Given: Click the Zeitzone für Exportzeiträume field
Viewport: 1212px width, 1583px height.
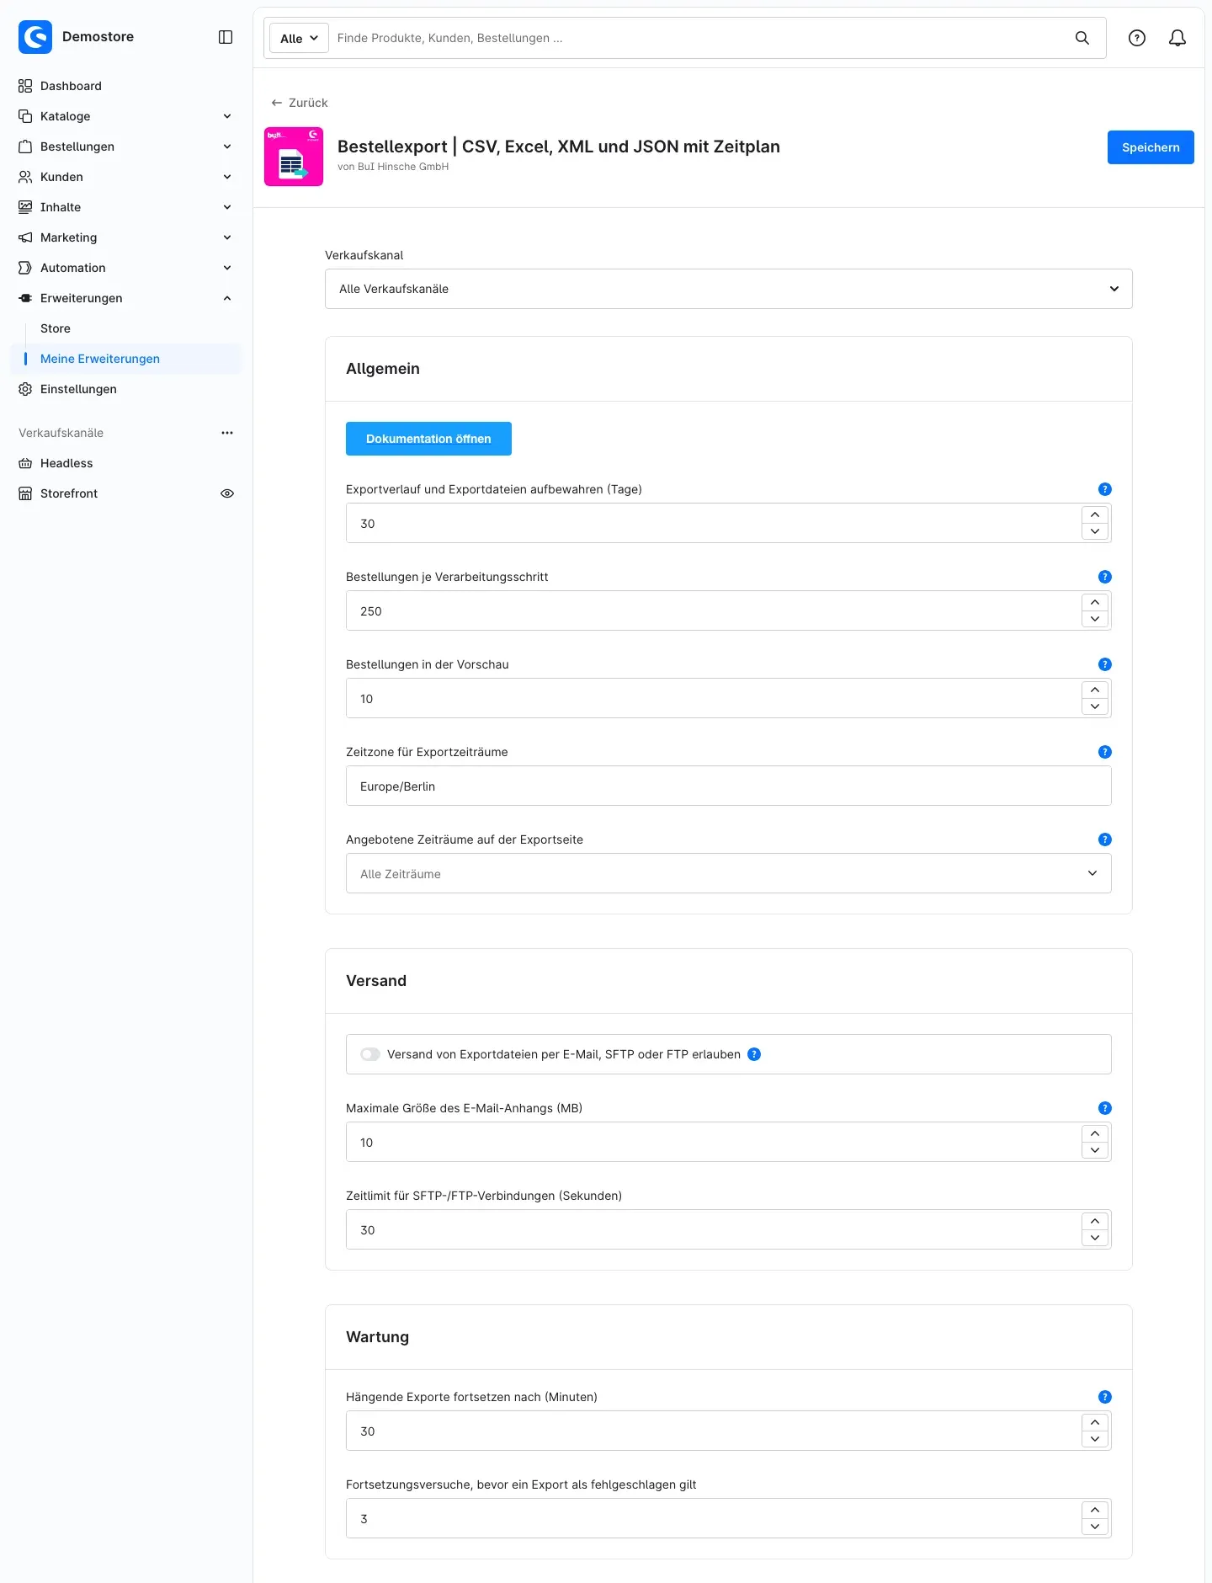Looking at the screenshot, I should point(729,786).
